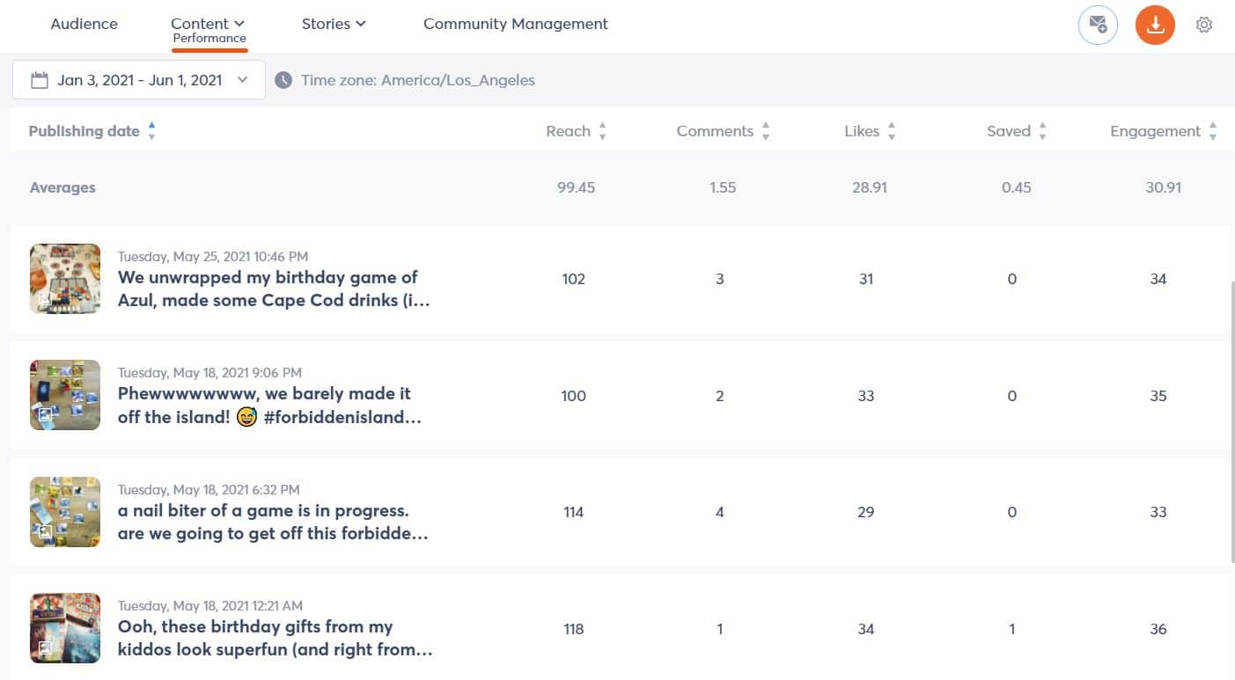Click the clock icon beside time zone

tap(283, 80)
